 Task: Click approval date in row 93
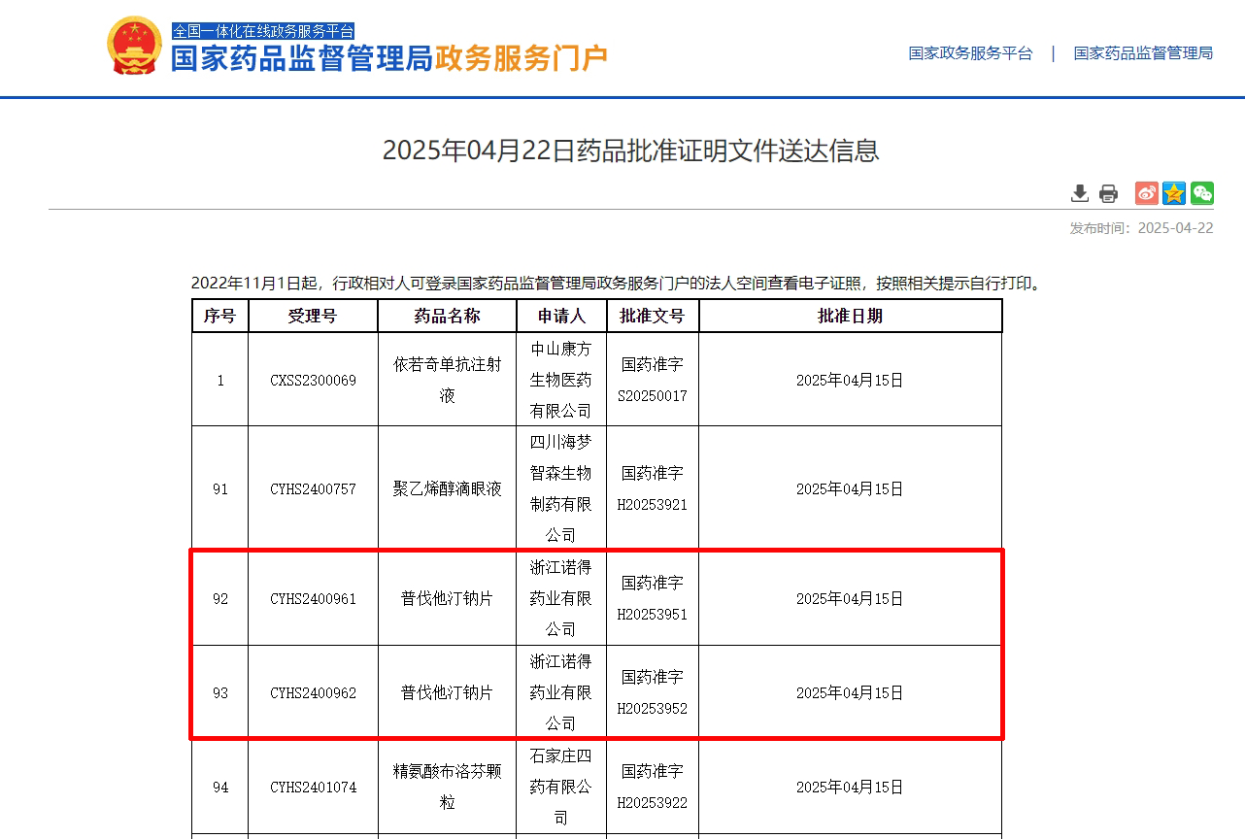850,693
